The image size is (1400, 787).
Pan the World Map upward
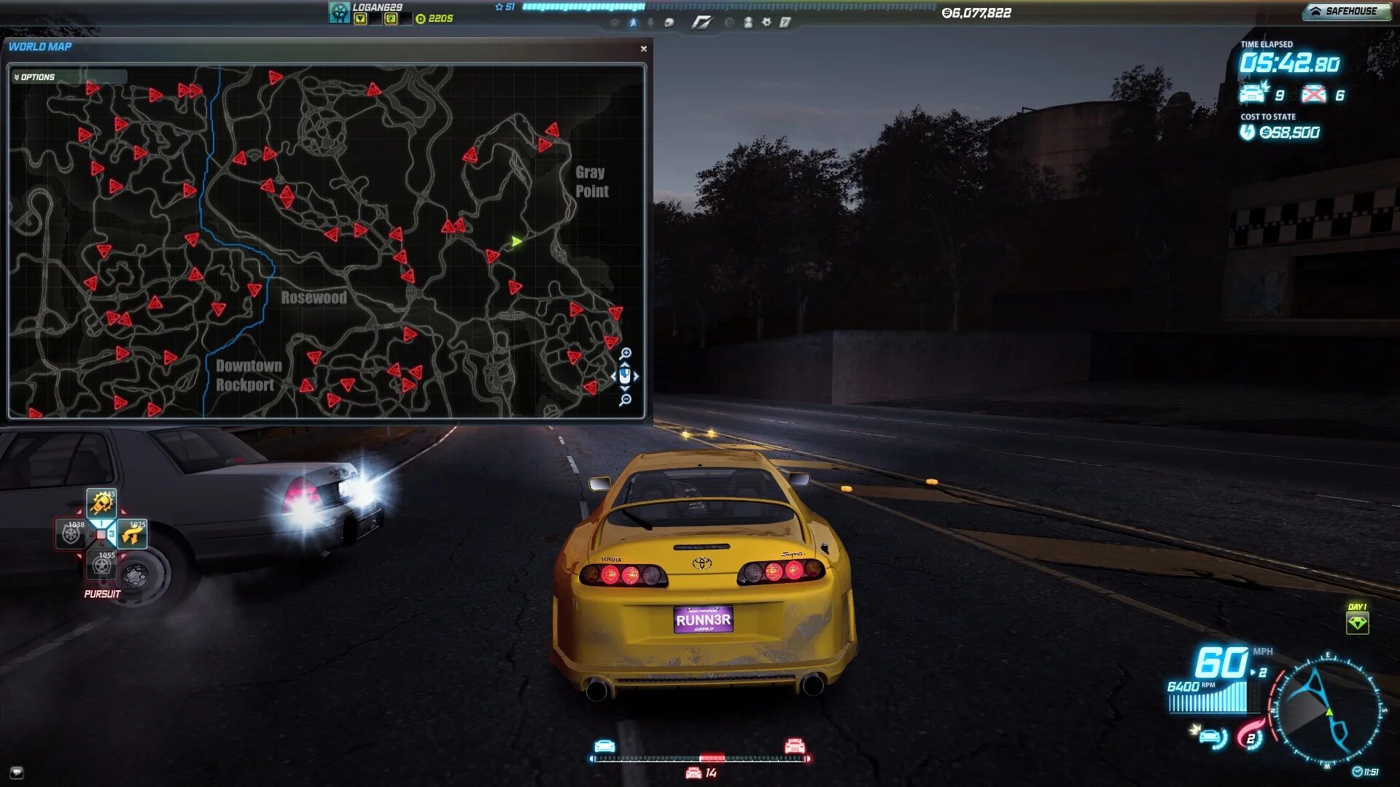pyautogui.click(x=625, y=364)
